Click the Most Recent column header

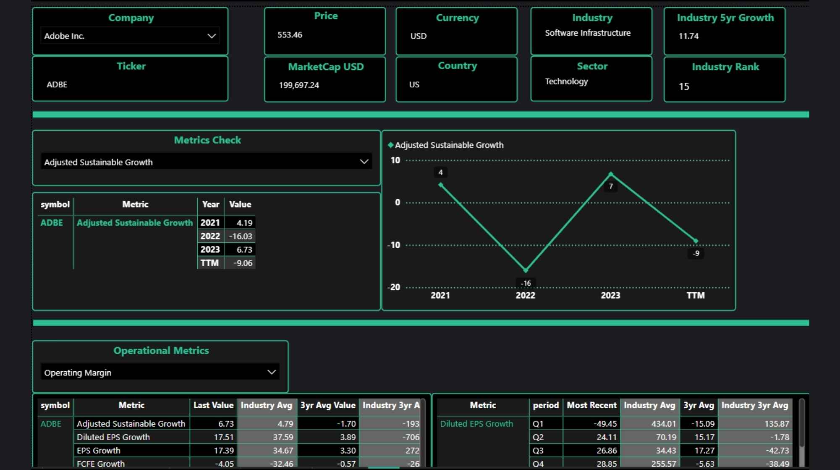[591, 405]
